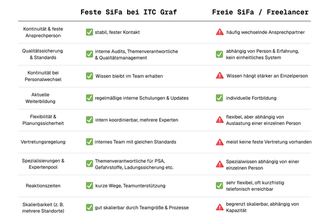Viewport: 333px width, 222px height.
Task: Select the green check next to "interne Audits"
Action: click(x=89, y=54)
